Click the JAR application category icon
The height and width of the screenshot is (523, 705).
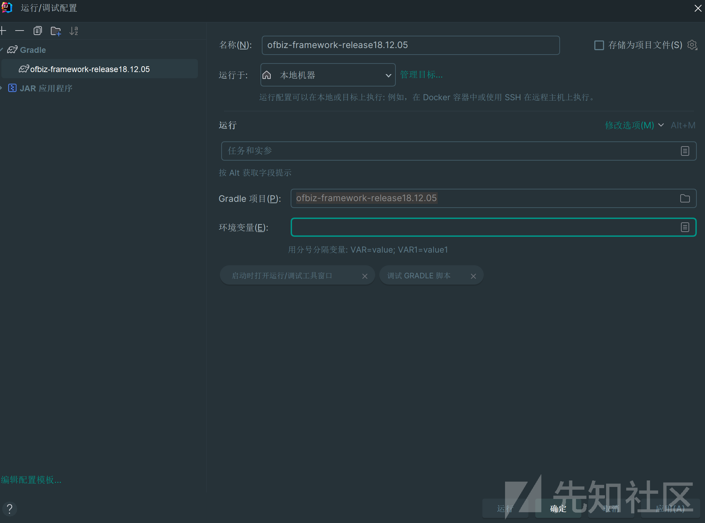click(12, 88)
